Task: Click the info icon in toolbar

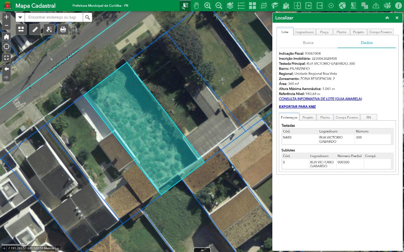Action: [x=398, y=6]
